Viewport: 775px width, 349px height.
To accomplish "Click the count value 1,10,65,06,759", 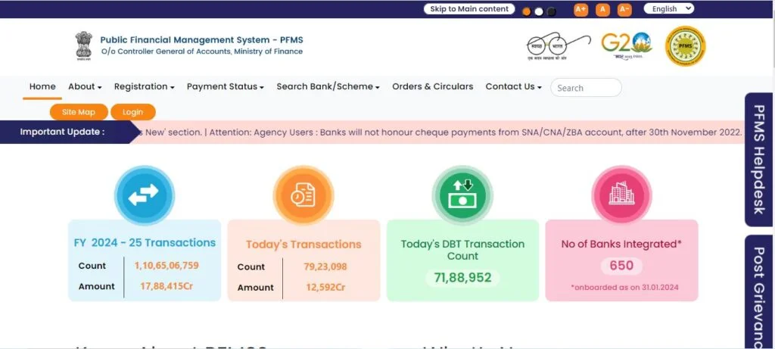I will coord(167,266).
